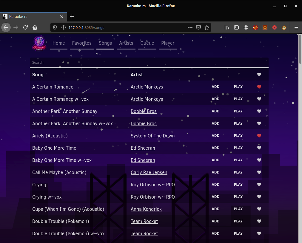Favorite A Certain Romance w~vox

(x=259, y=99)
